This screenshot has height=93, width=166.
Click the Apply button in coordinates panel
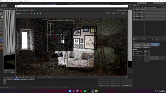(x=127, y=86)
